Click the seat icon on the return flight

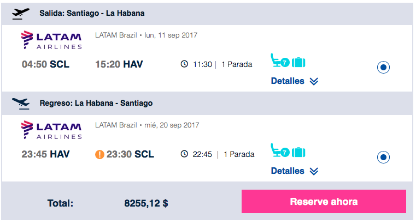coord(280,150)
